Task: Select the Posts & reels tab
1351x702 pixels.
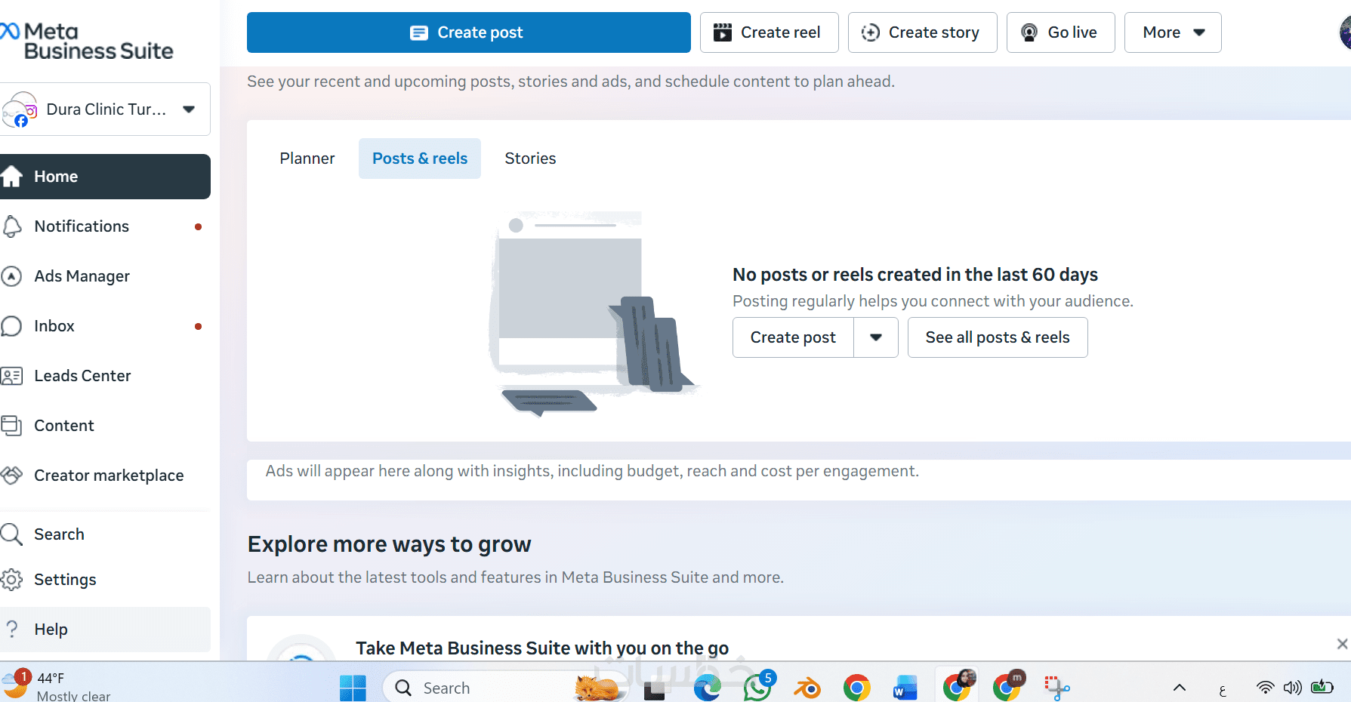Action: [x=420, y=159]
